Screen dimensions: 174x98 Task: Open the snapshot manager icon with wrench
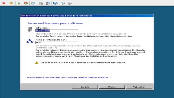point(48,3)
